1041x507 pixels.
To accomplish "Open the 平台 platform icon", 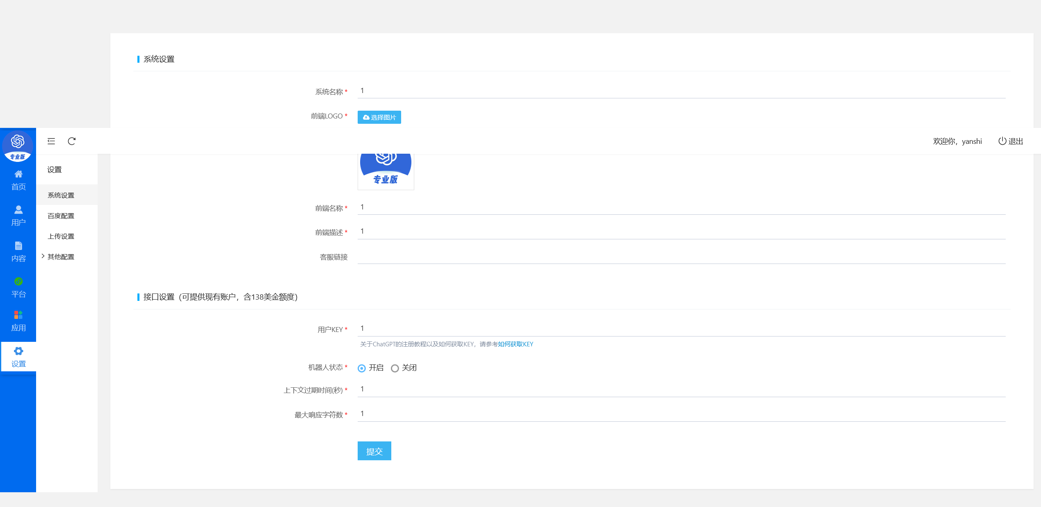I will pos(18,282).
